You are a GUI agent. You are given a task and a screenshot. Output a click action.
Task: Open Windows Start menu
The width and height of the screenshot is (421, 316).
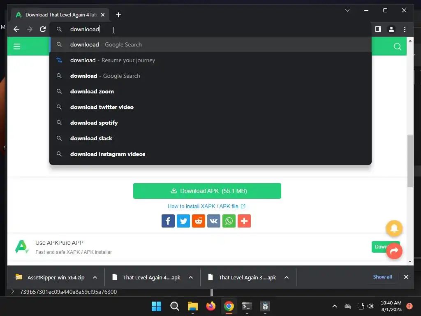click(156, 306)
